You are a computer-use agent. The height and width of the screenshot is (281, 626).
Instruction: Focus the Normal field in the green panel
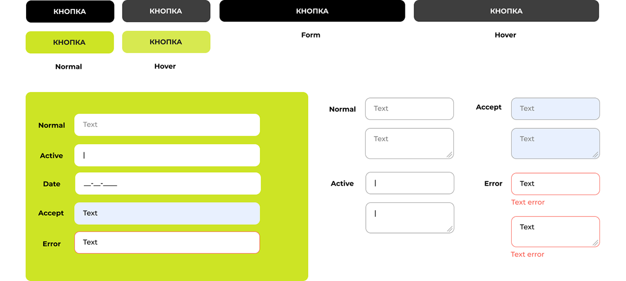click(167, 125)
